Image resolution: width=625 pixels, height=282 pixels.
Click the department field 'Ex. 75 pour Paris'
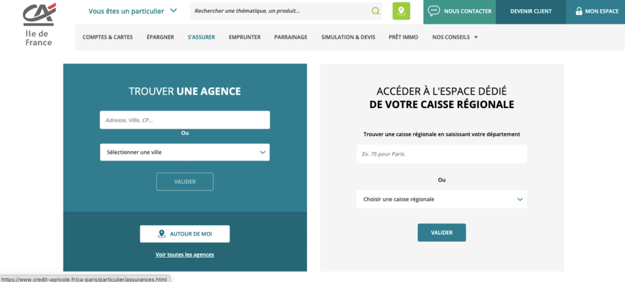pos(441,154)
